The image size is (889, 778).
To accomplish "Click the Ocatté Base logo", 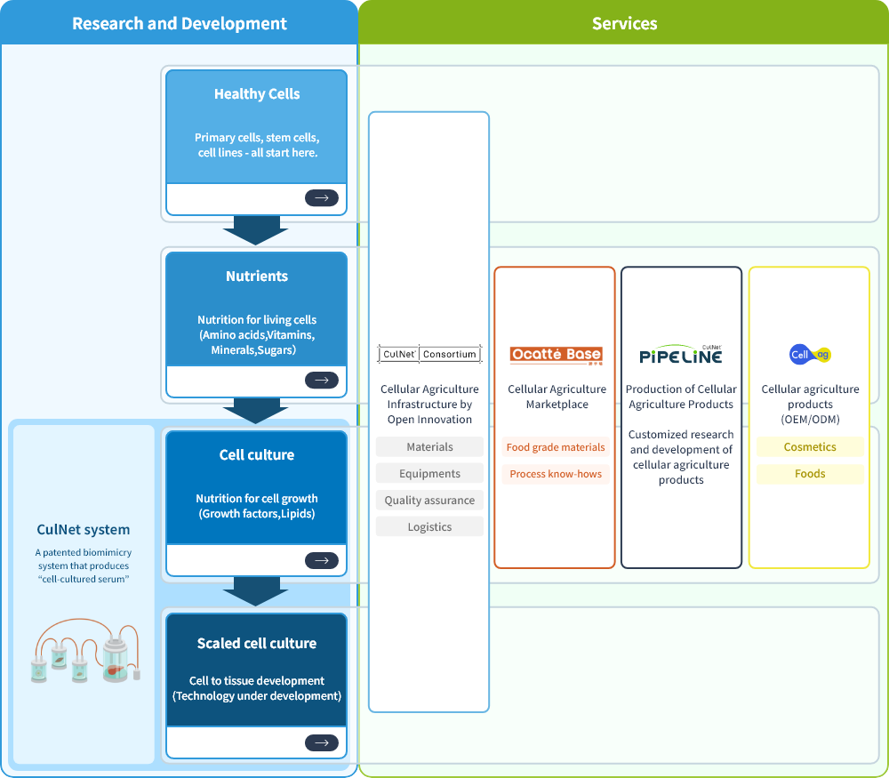I will [x=556, y=355].
